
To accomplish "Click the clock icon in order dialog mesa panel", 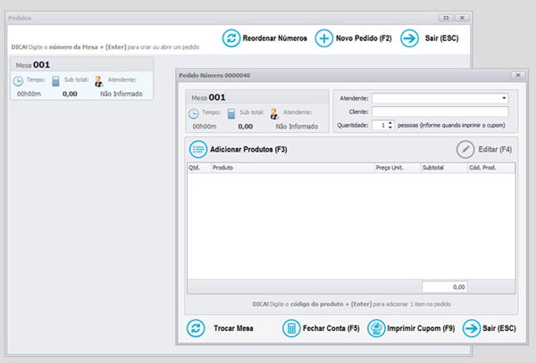I will point(194,113).
